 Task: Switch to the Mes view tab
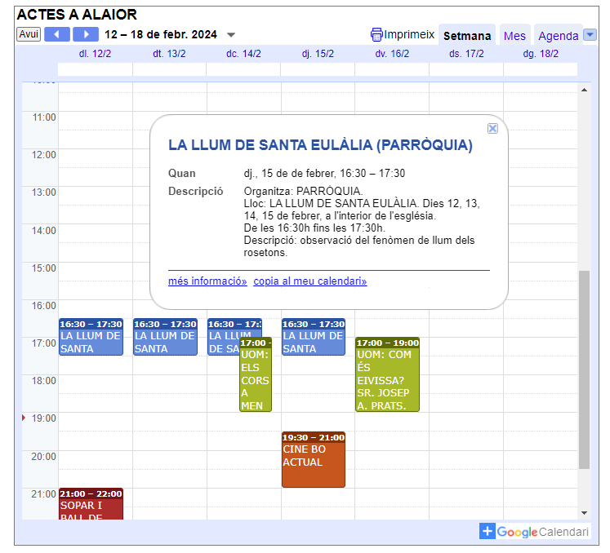[x=514, y=36]
